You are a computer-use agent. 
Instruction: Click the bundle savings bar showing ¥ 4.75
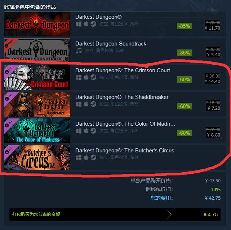tap(115, 214)
